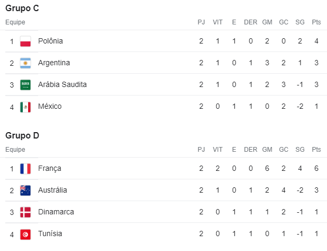Open the México team link
This screenshot has width=327, height=251.
[50, 106]
